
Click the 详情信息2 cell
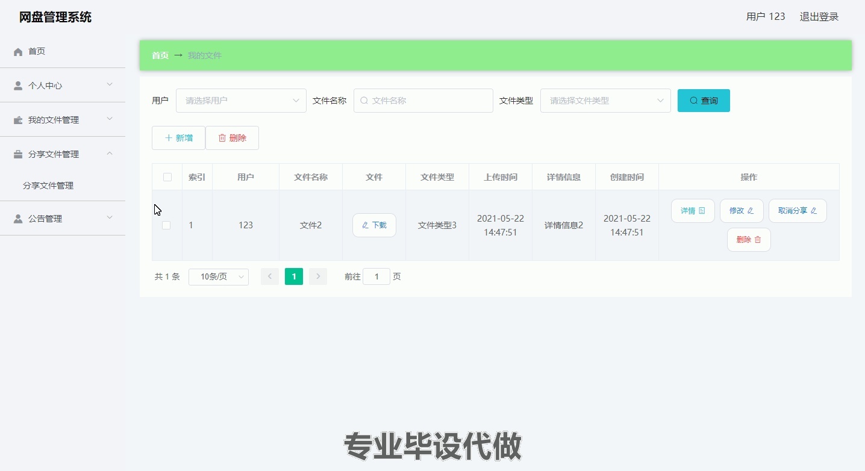pyautogui.click(x=564, y=225)
